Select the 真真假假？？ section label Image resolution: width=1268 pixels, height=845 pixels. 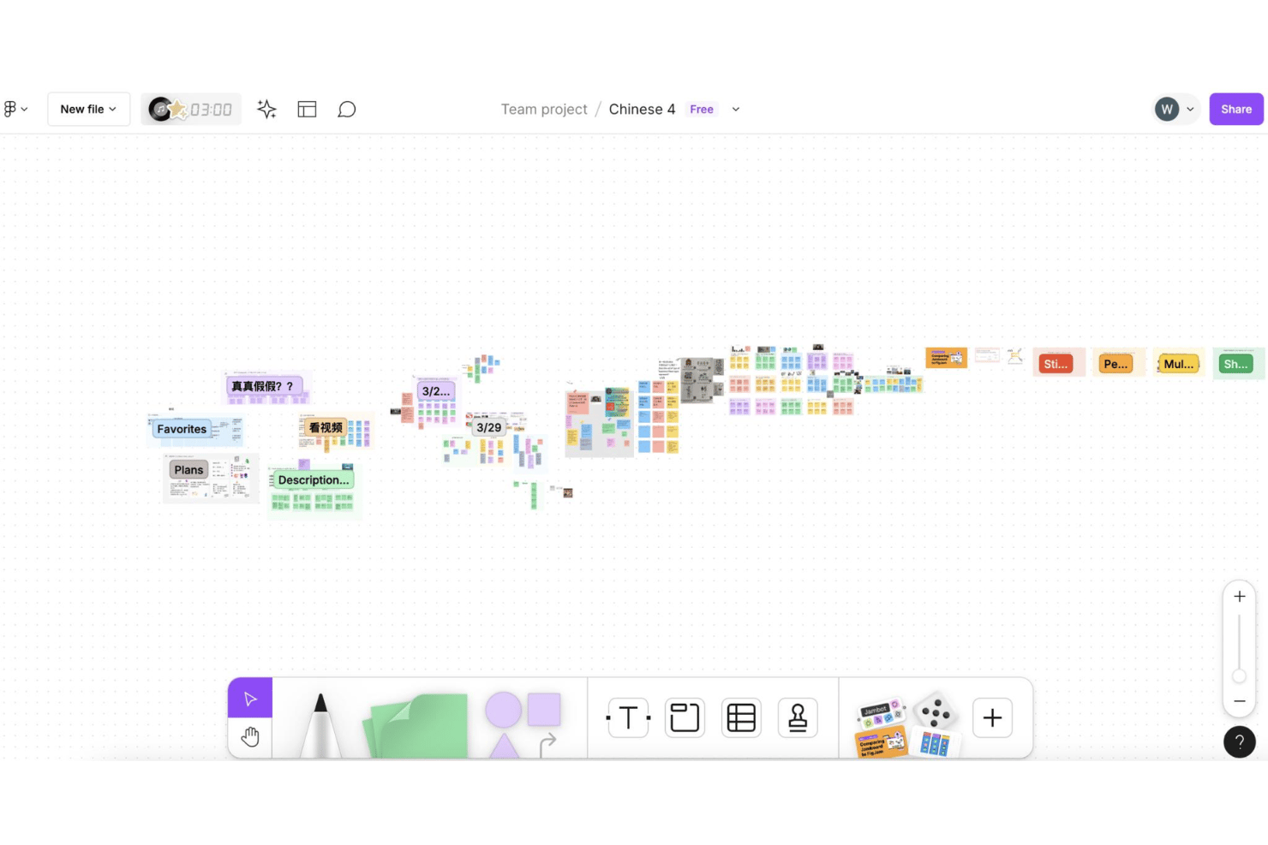[x=264, y=386]
